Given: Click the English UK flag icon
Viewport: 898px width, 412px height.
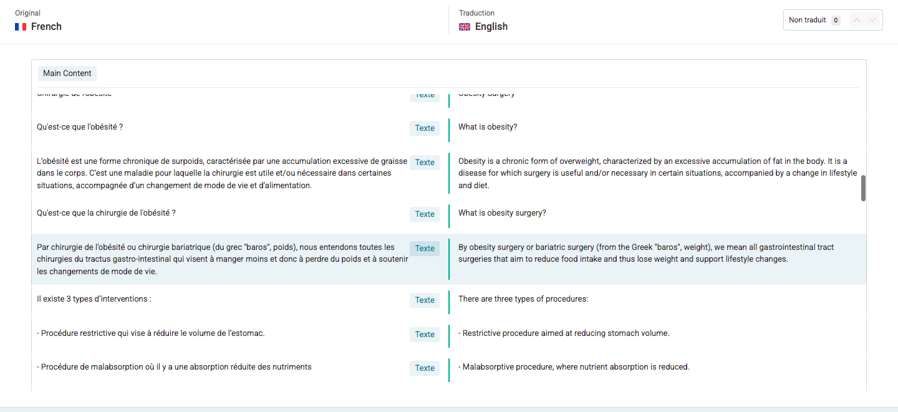Looking at the screenshot, I should (465, 27).
